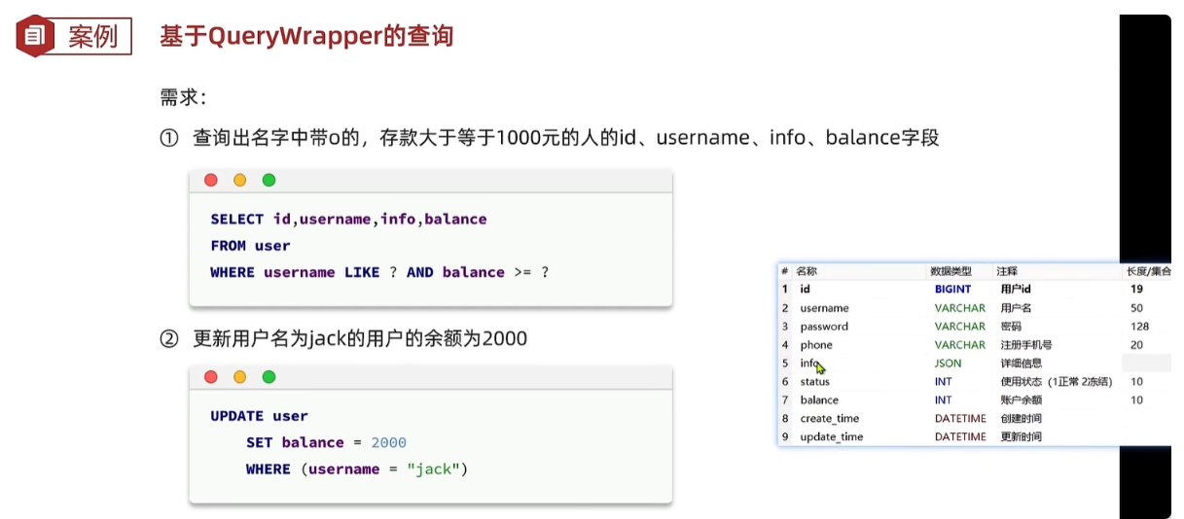
Task: Click green maximize dot on SELECT code window
Action: tap(269, 180)
